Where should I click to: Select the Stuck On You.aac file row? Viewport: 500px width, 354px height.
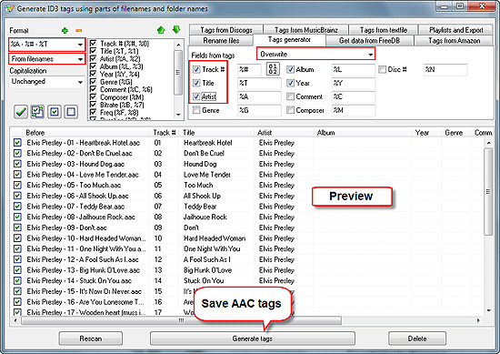pos(79,280)
